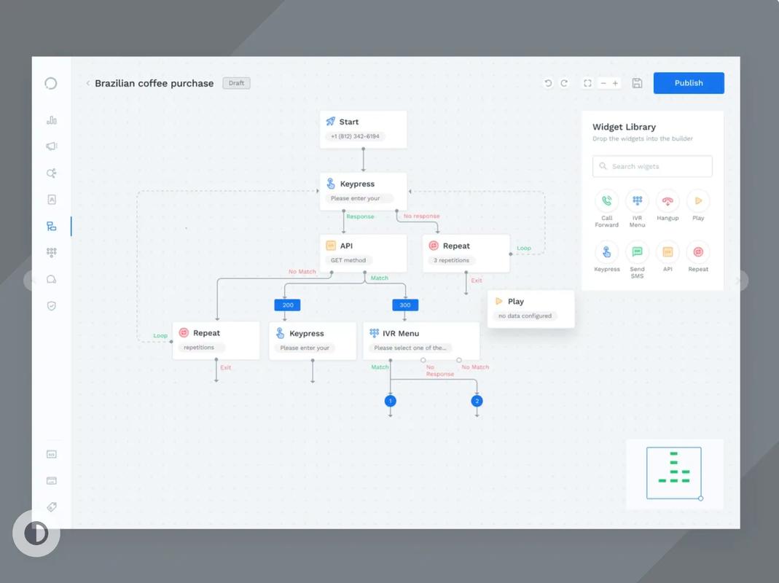Click the blue 300 branch label

point(405,305)
